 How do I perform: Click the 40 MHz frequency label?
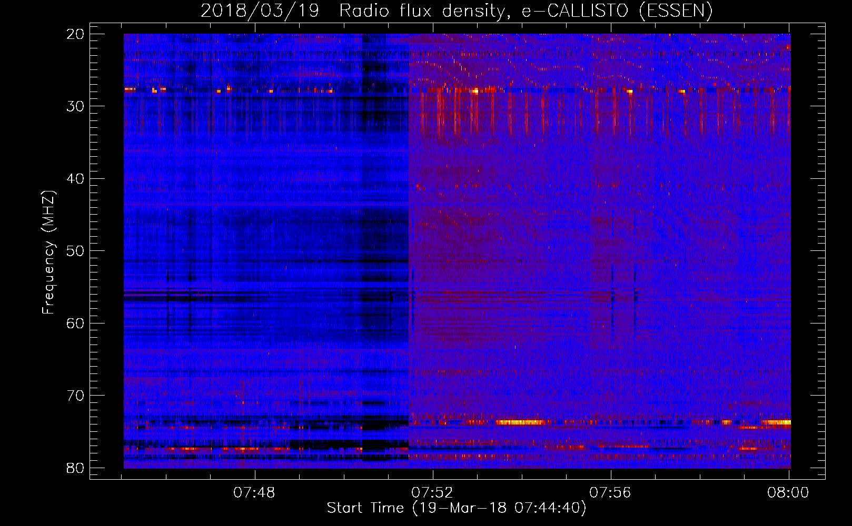[x=75, y=179]
